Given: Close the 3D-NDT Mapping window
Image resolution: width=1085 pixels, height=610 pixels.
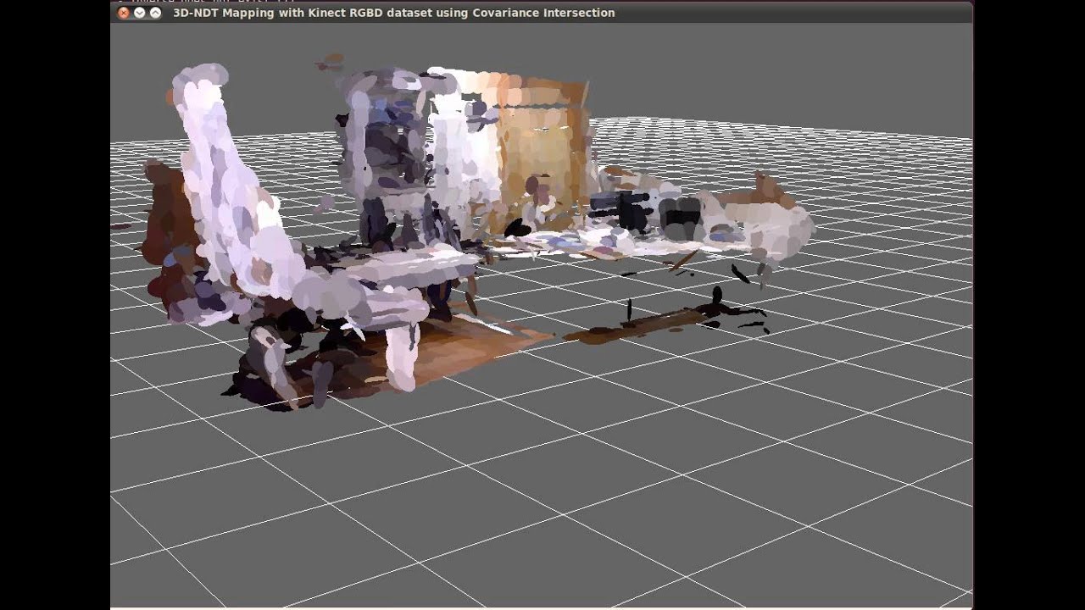Looking at the screenshot, I should pyautogui.click(x=124, y=13).
